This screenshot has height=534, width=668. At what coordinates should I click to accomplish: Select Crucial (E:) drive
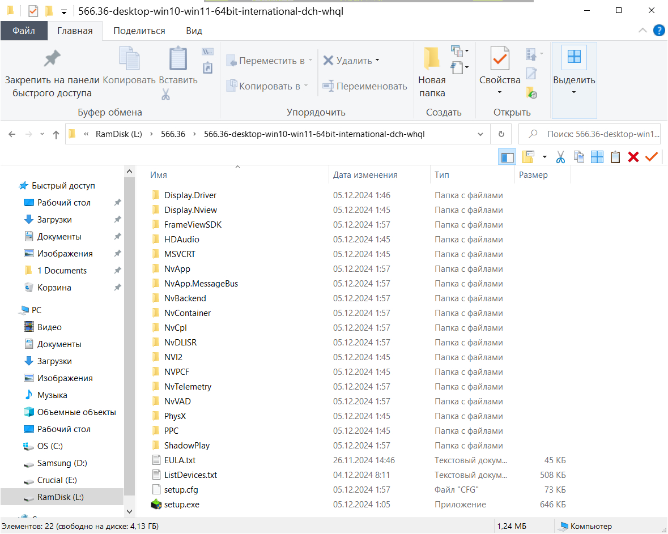pyautogui.click(x=57, y=480)
